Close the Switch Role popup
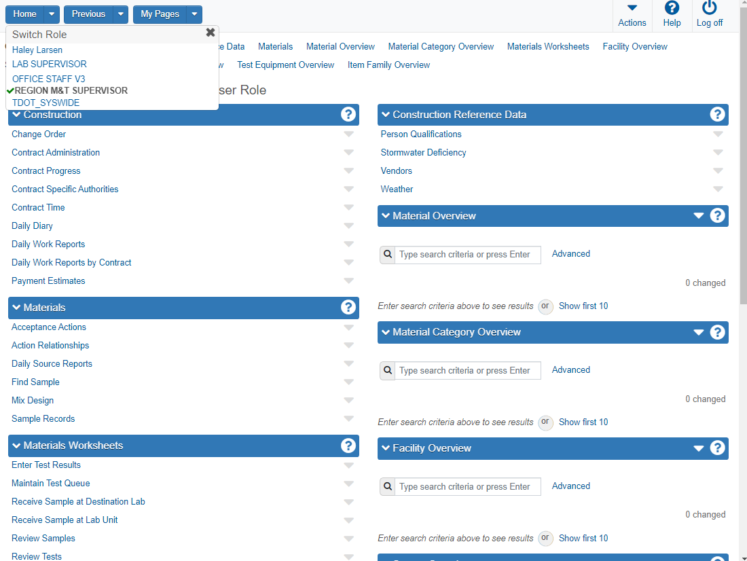This screenshot has width=747, height=561. (211, 33)
